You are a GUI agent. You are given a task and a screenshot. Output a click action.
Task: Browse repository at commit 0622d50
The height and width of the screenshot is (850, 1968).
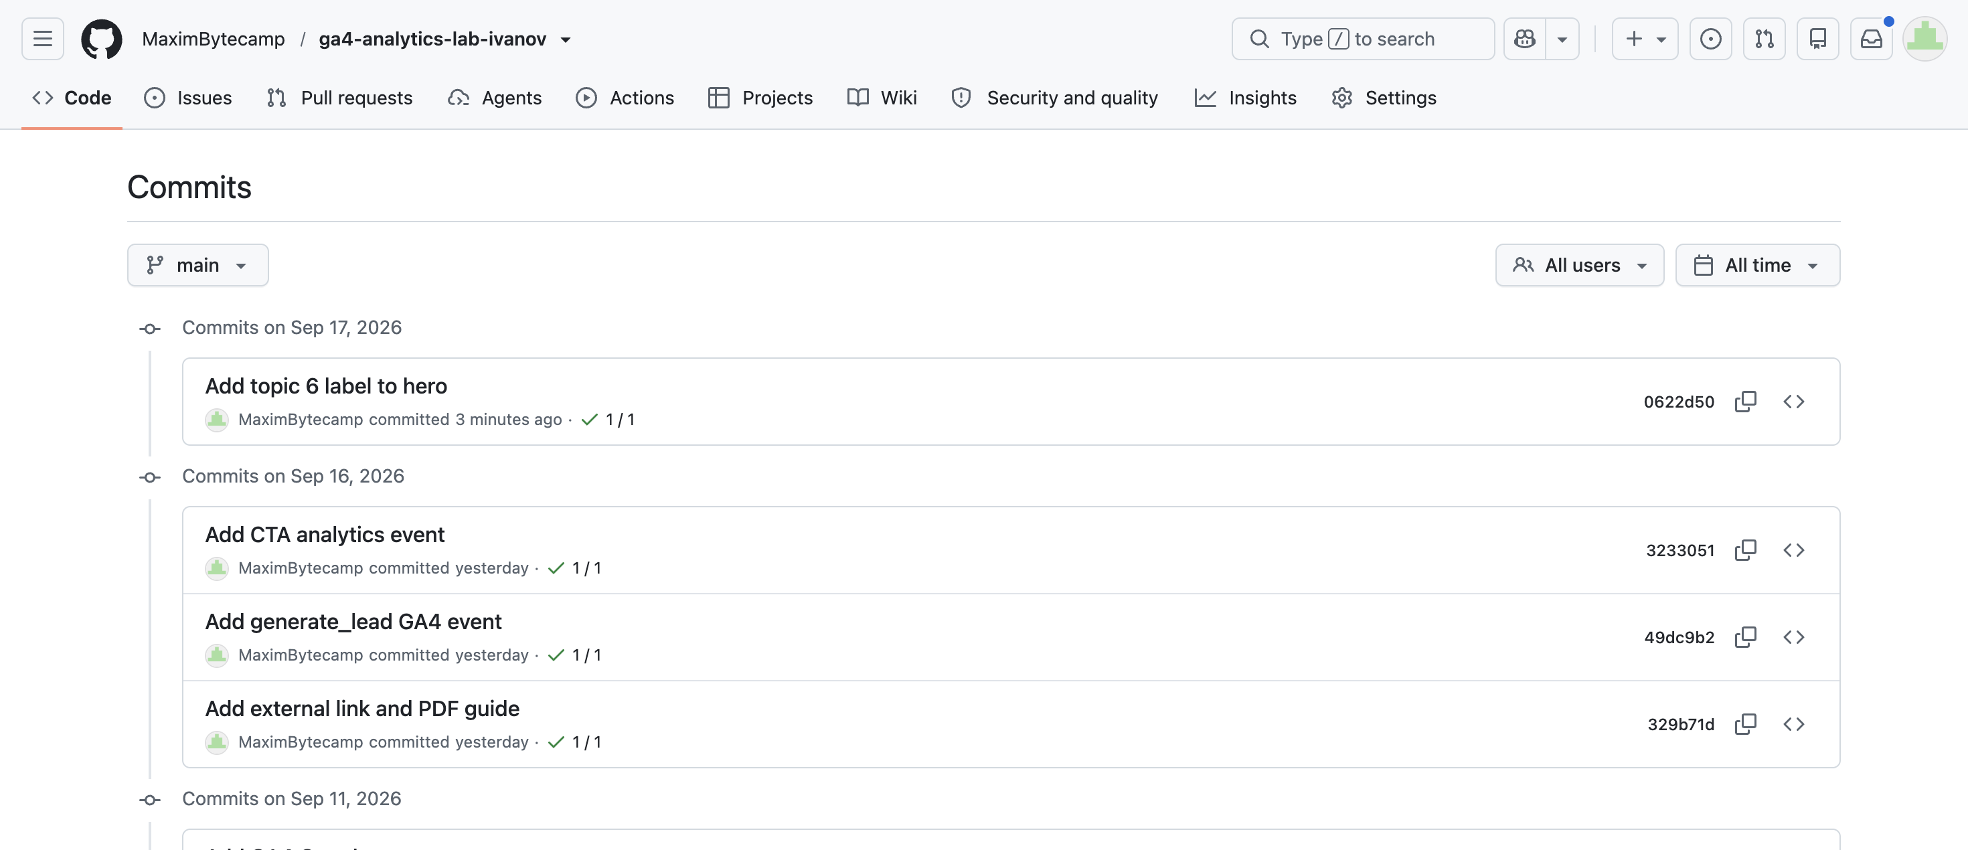pyautogui.click(x=1794, y=402)
